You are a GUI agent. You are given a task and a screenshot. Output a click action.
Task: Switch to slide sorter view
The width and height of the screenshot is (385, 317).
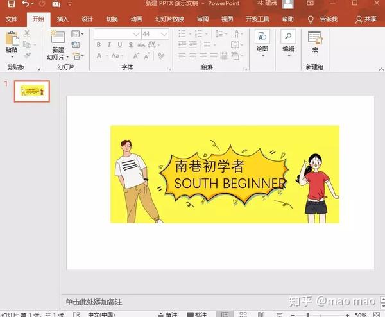click(243, 314)
